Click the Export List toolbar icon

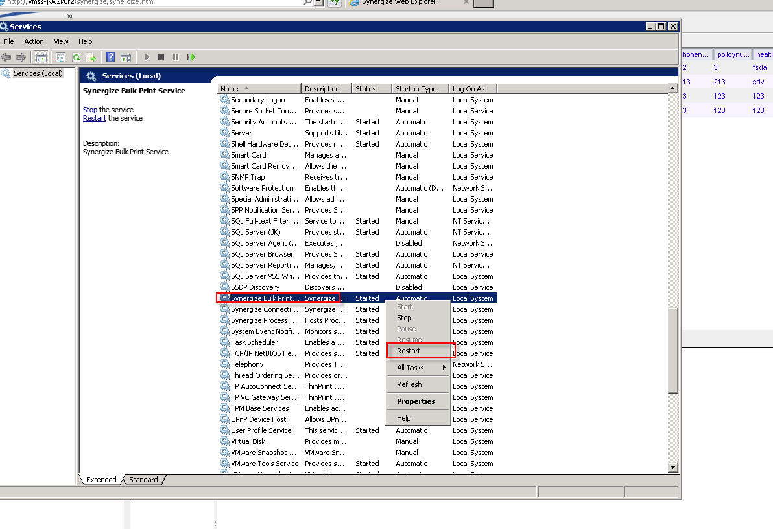(91, 57)
